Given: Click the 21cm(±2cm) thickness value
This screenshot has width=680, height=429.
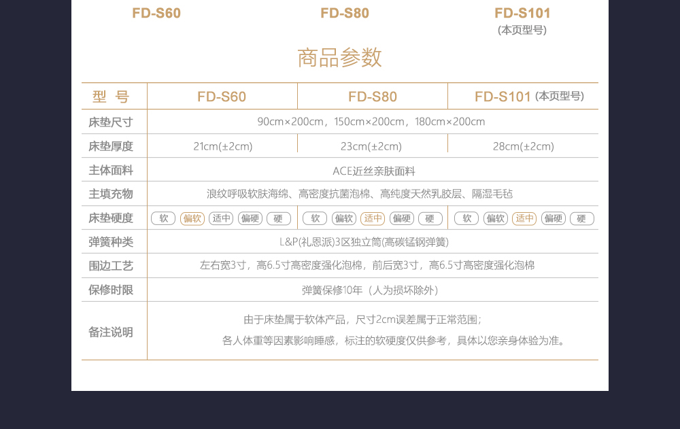Looking at the screenshot, I should 223,147.
